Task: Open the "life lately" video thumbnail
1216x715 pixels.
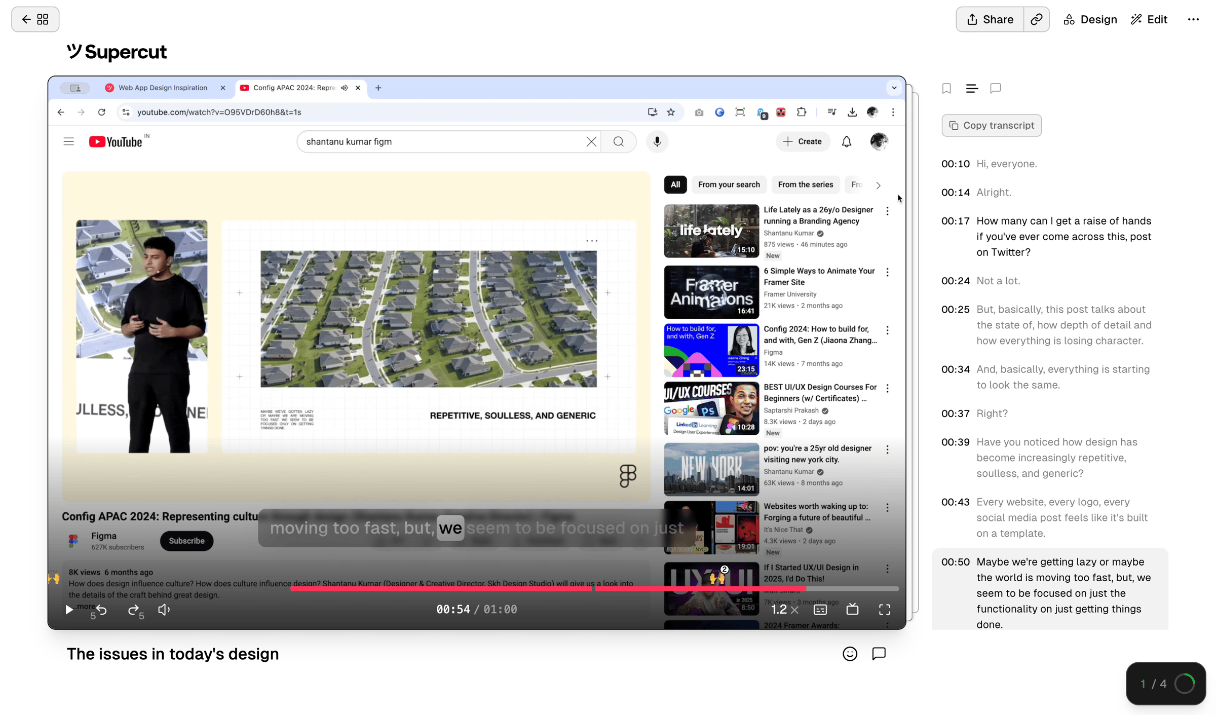Action: 711,231
